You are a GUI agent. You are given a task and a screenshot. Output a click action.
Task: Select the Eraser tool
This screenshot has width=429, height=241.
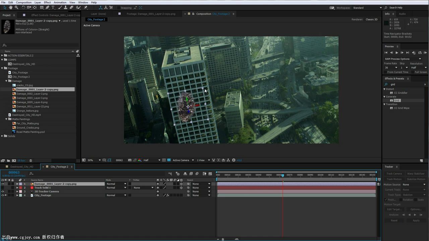coord(71,7)
